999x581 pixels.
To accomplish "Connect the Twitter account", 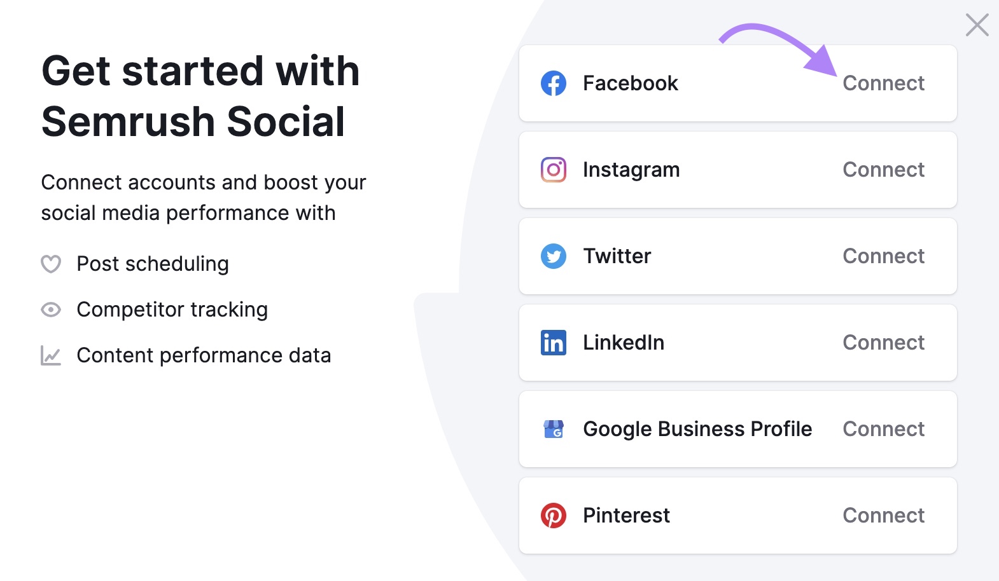I will 883,256.
